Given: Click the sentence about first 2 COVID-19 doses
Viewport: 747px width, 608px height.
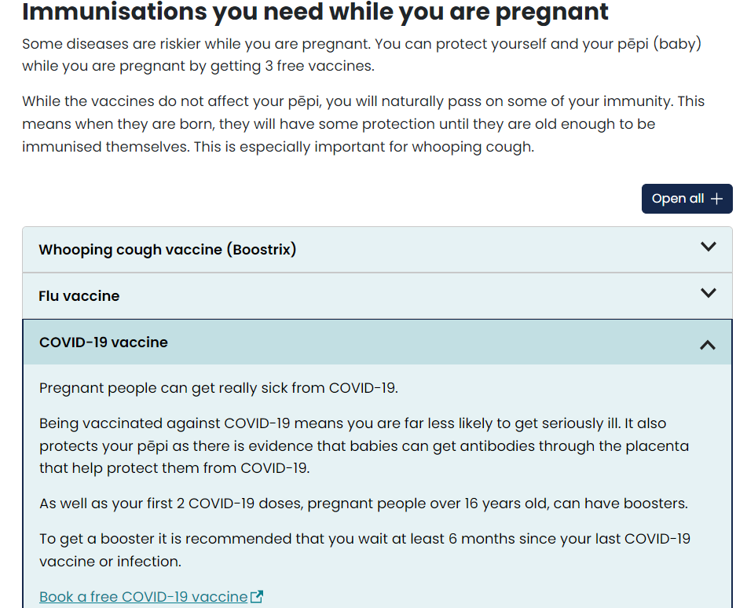Looking at the screenshot, I should tap(364, 504).
